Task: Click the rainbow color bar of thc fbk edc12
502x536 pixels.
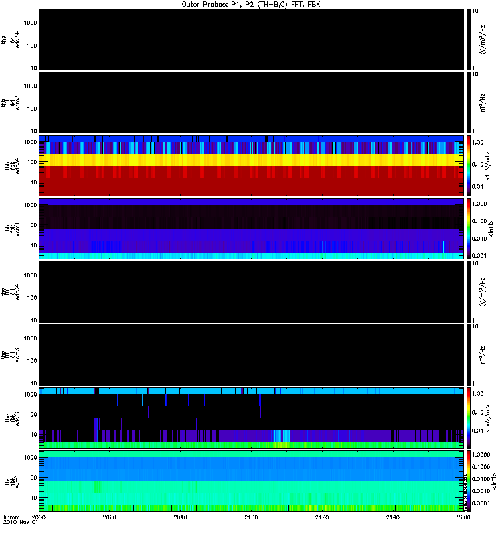Action: 469,418
